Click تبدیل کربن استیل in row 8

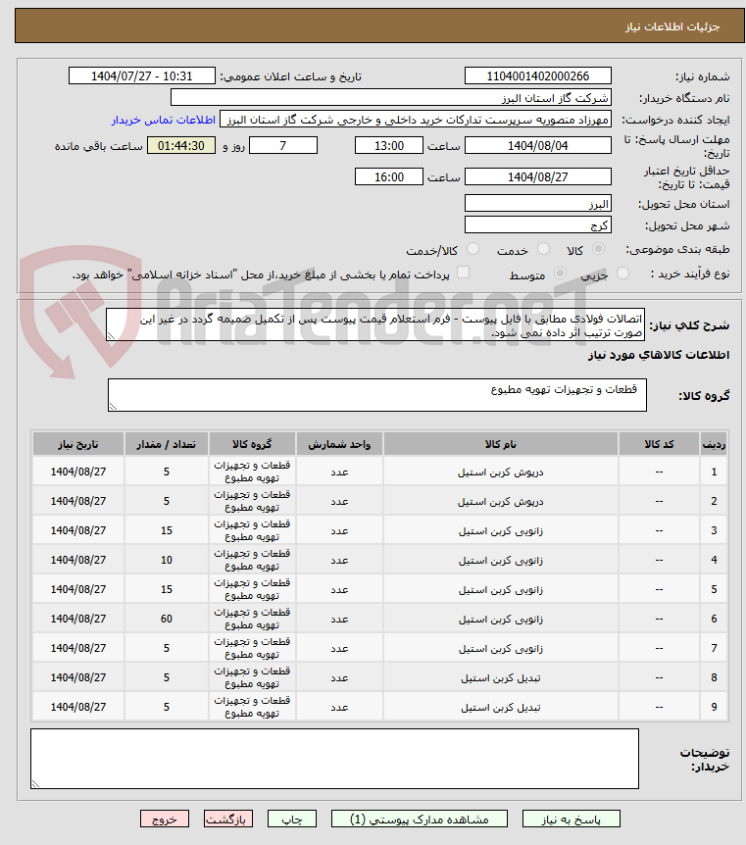501,677
